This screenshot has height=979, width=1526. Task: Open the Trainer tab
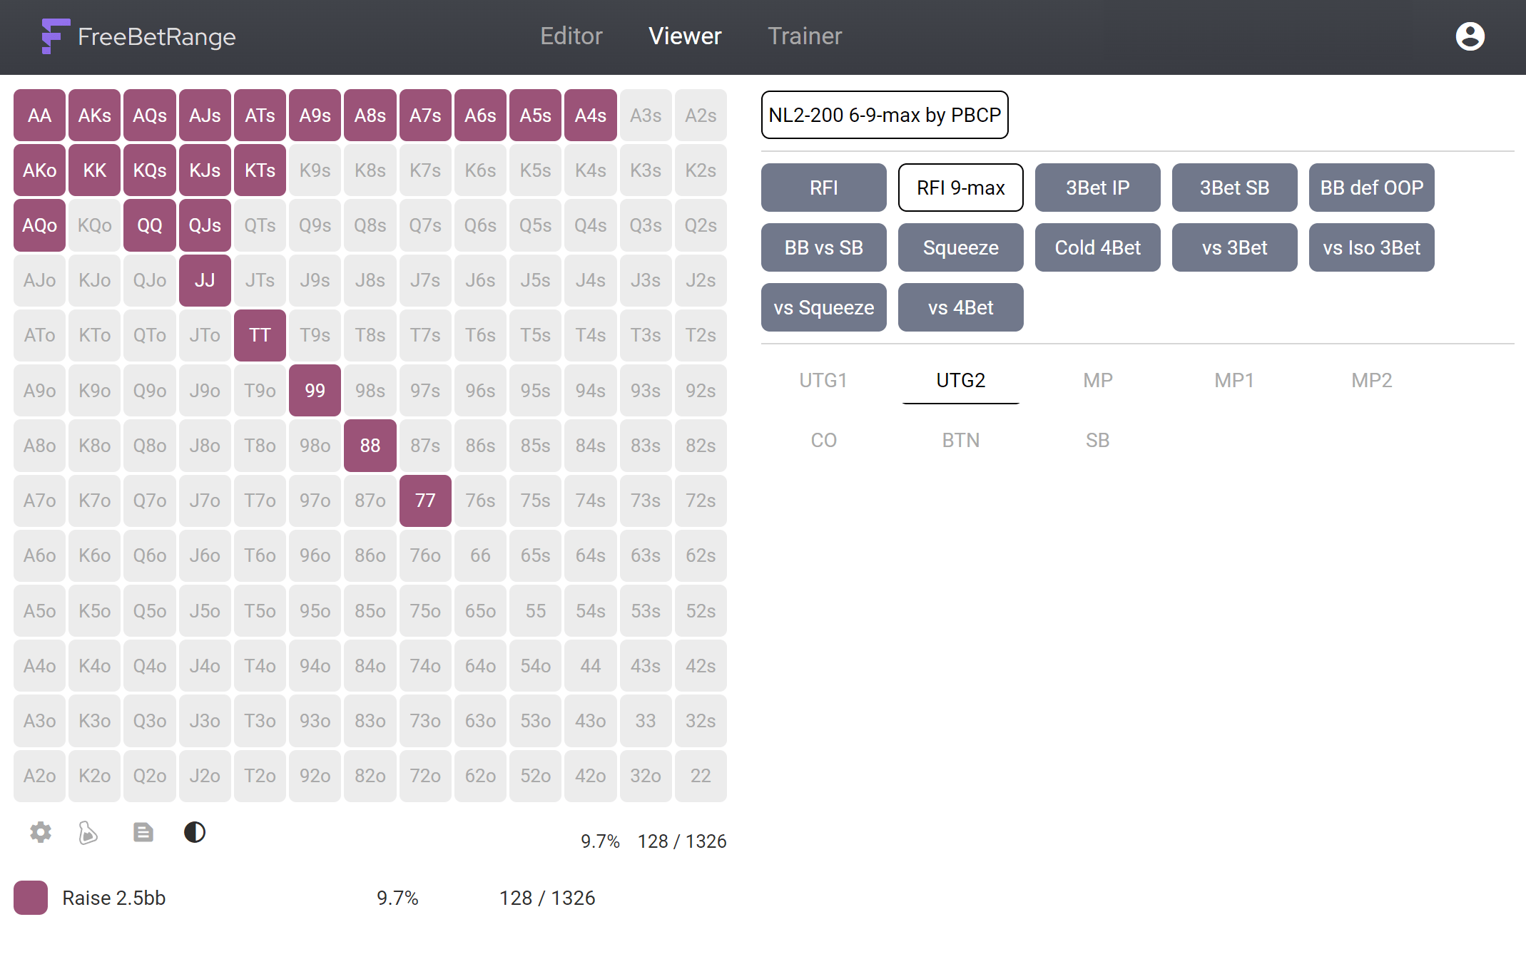point(805,36)
